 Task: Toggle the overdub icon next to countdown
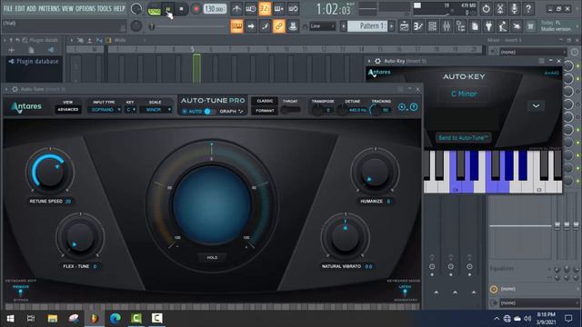[279, 9]
